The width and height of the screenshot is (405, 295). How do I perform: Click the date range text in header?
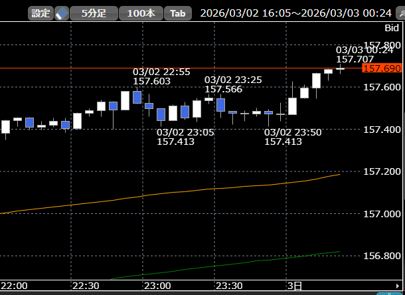tap(295, 13)
